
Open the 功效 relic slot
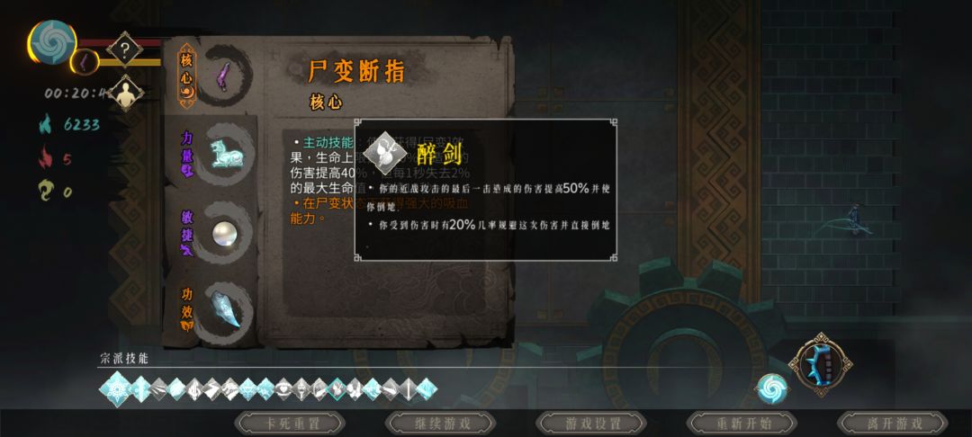pos(186,309)
